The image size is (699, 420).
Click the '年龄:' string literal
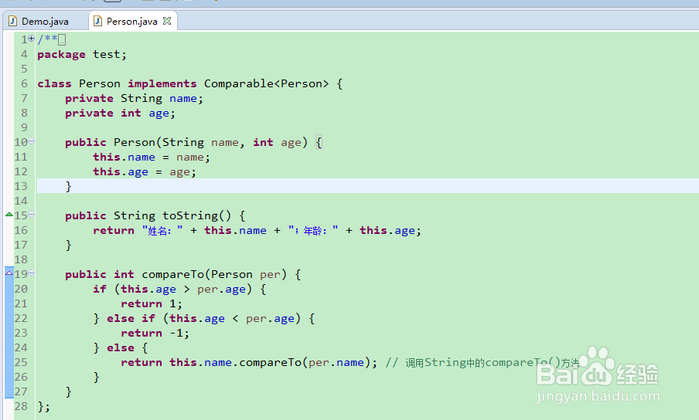coord(313,231)
